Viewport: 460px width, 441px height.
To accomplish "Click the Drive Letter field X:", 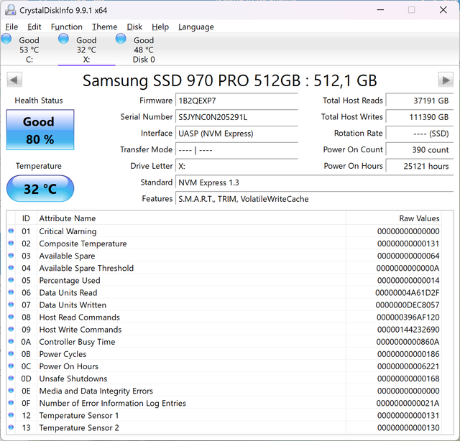I will [236, 166].
